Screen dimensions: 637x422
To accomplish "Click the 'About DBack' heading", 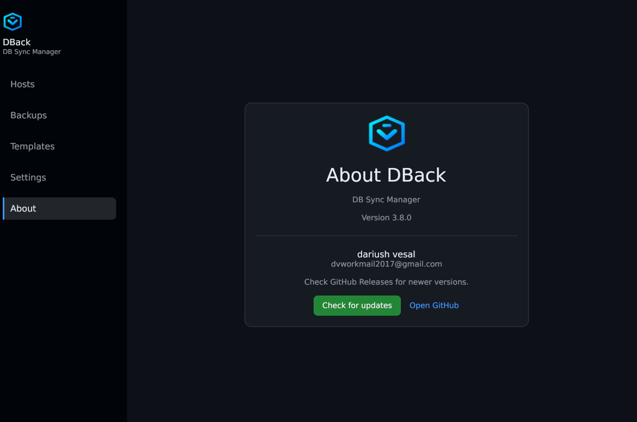I will [386, 175].
